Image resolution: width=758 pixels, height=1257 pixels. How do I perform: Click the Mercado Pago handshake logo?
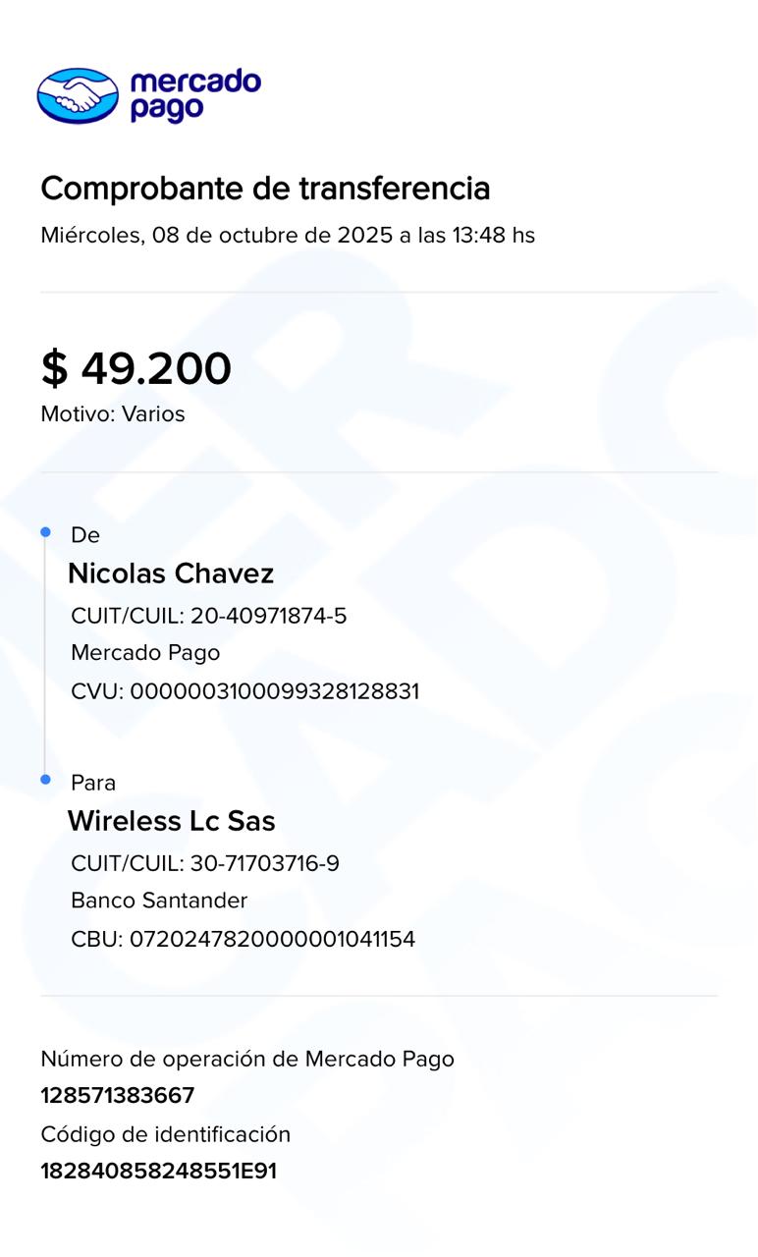tap(78, 95)
